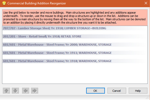The width and height of the screenshot is (150, 100).
Task: Click the pink instruction text panel
Action: click(75, 17)
